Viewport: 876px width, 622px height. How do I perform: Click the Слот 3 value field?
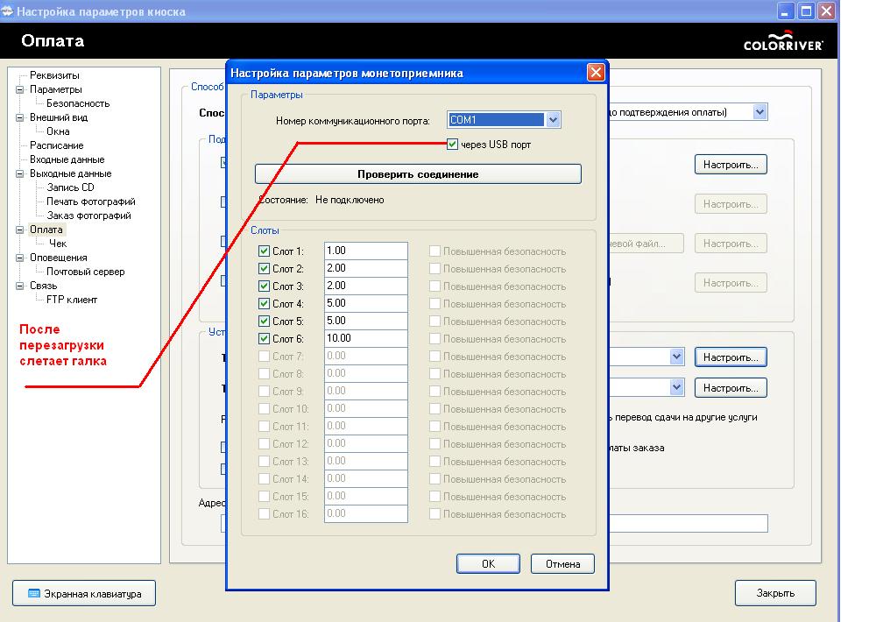pyautogui.click(x=365, y=286)
